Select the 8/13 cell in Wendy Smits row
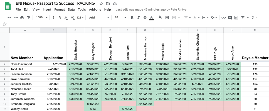This screenshot has width=269, height=111. click(93, 109)
